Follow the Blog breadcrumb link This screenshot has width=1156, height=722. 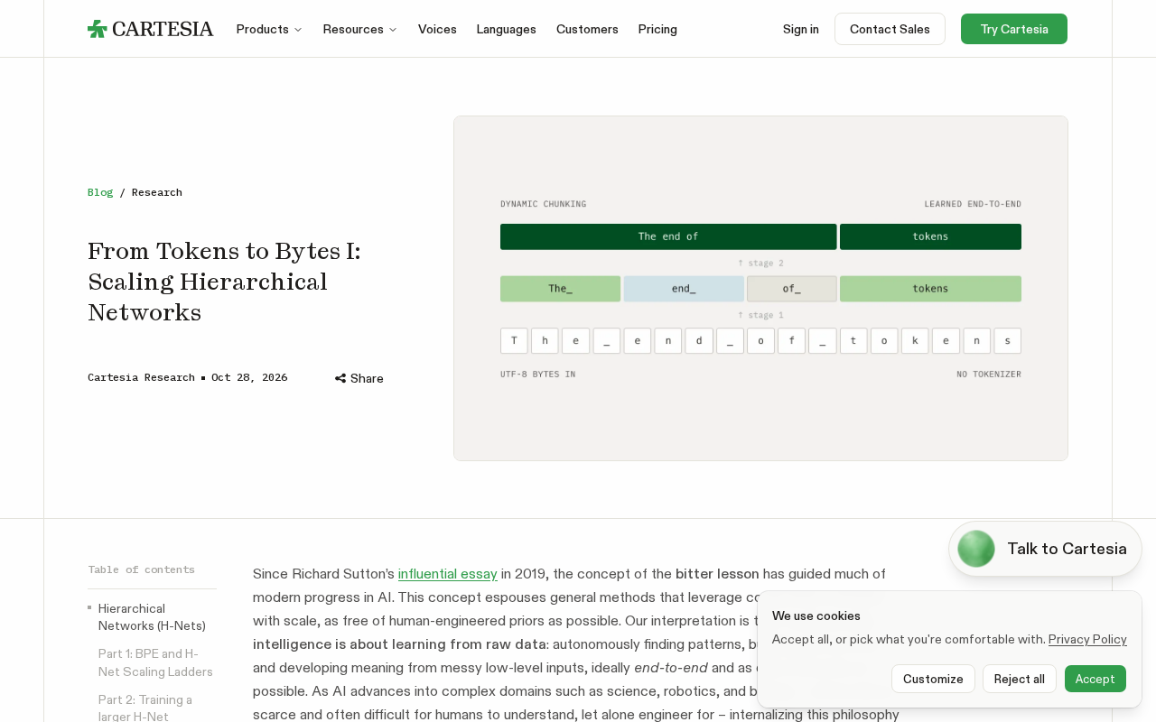(100, 192)
